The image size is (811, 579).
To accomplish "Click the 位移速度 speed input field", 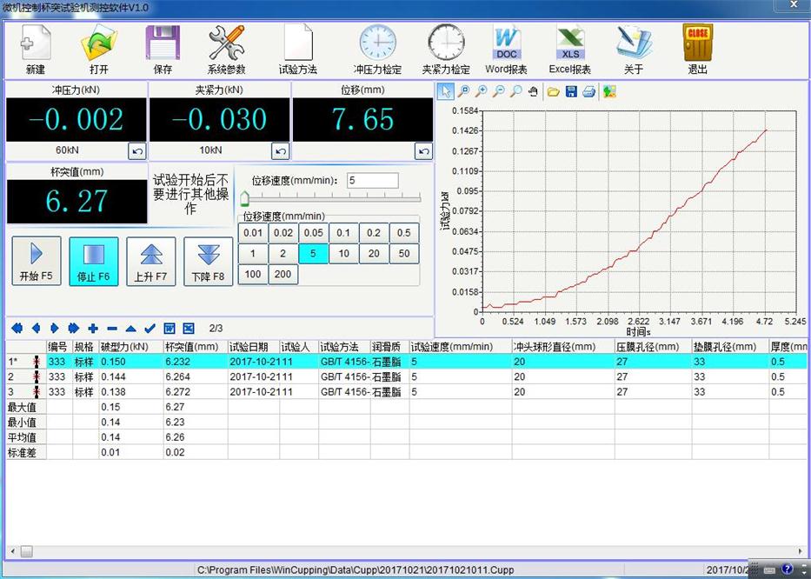I will pos(372,181).
